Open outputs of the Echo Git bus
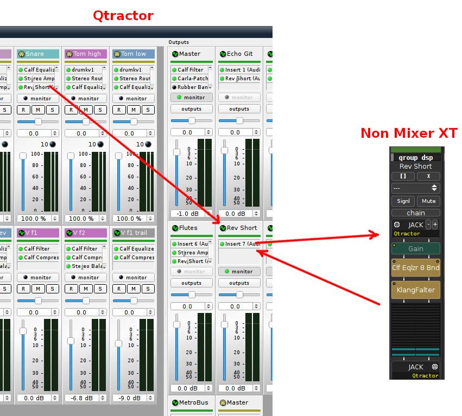Screen dimensions: 462x416 (239, 109)
